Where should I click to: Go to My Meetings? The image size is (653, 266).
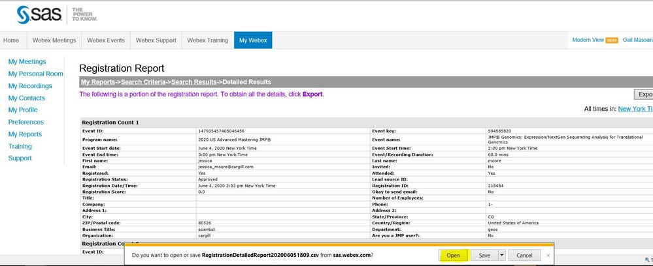coord(27,61)
